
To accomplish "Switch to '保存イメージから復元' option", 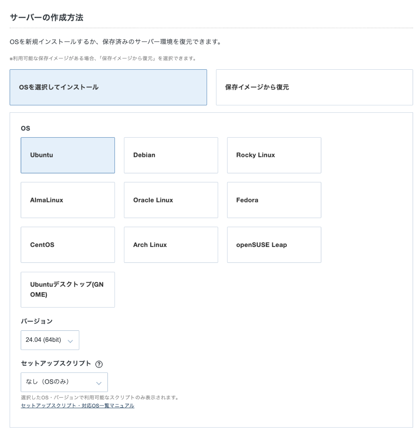I will coord(314,87).
